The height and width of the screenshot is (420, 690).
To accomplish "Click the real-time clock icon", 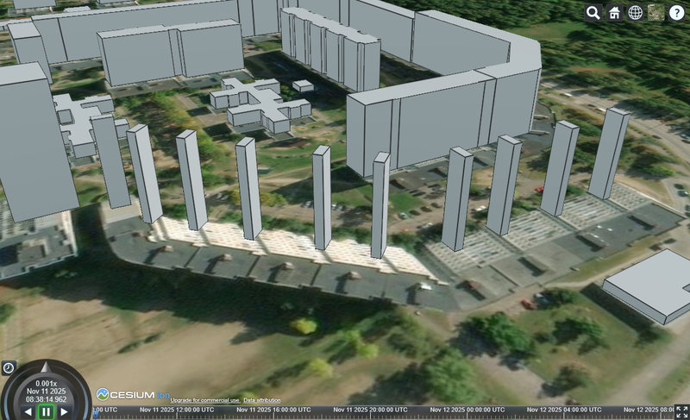I will (8, 367).
